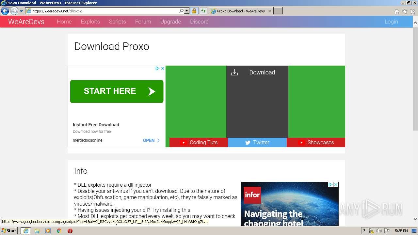Viewport: 418px width, 235px height.
Task: Open the Showcases YouTube link
Action: [316, 142]
